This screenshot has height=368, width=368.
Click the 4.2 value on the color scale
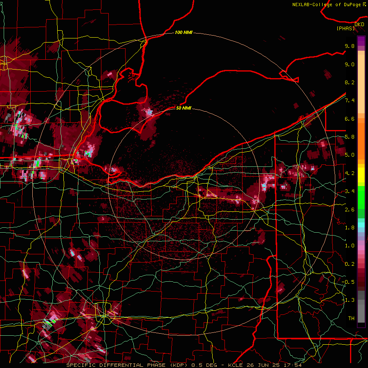[350, 173]
